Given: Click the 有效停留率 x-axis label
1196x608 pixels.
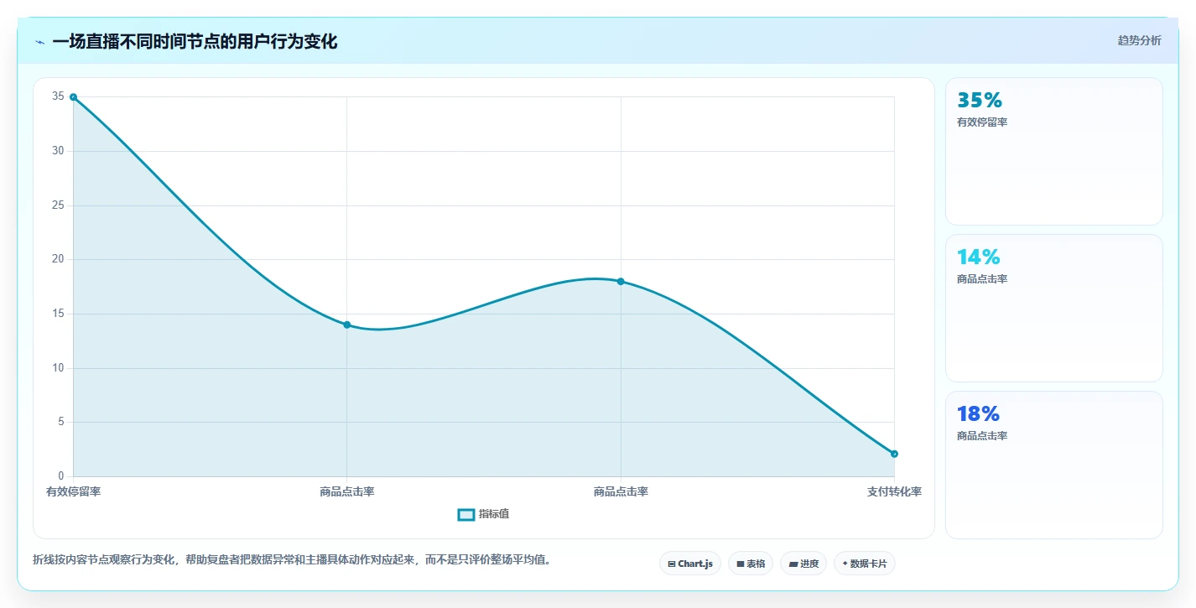Looking at the screenshot, I should point(74,491).
